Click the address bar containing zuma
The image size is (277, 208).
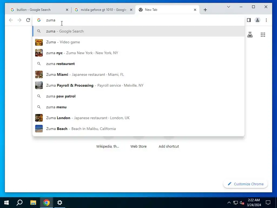tap(139, 20)
